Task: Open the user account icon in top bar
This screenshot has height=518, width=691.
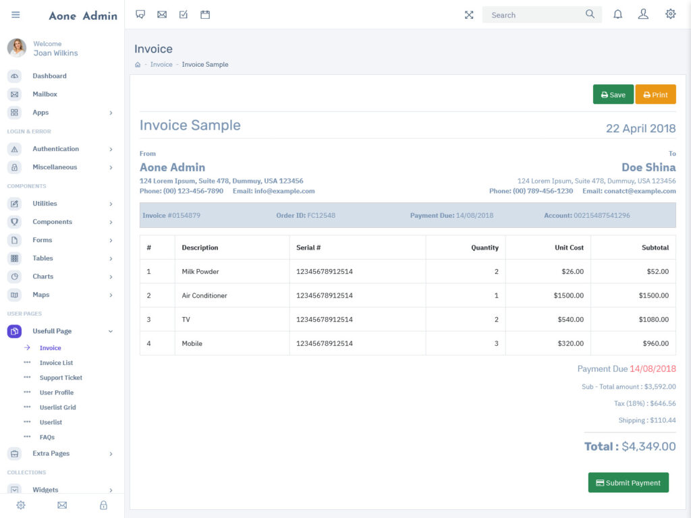Action: (643, 15)
